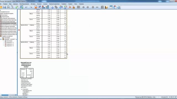Click the Insert Title toolbar icon

(115, 7)
